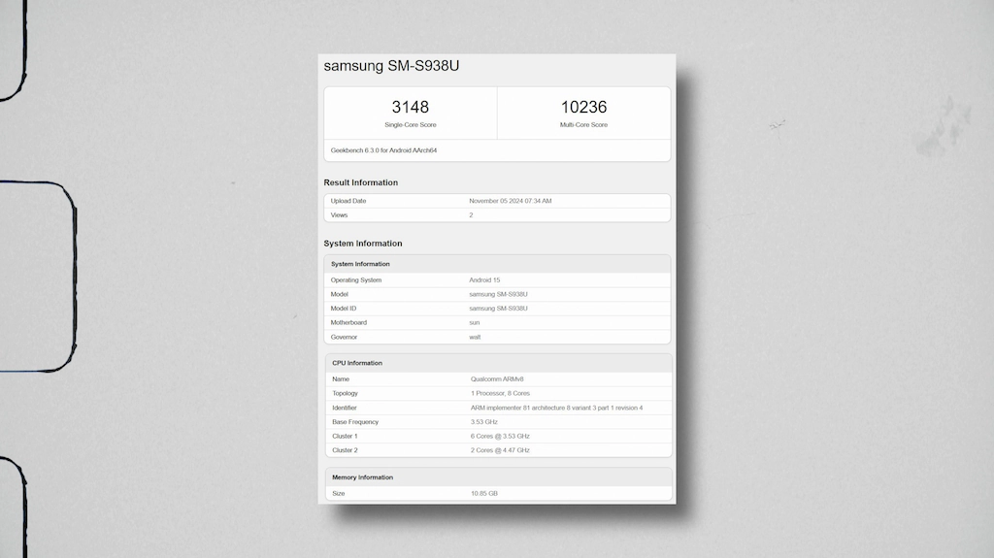Click the Model samsung SM-S938U row
Screen dimensions: 994x558
tap(497, 294)
